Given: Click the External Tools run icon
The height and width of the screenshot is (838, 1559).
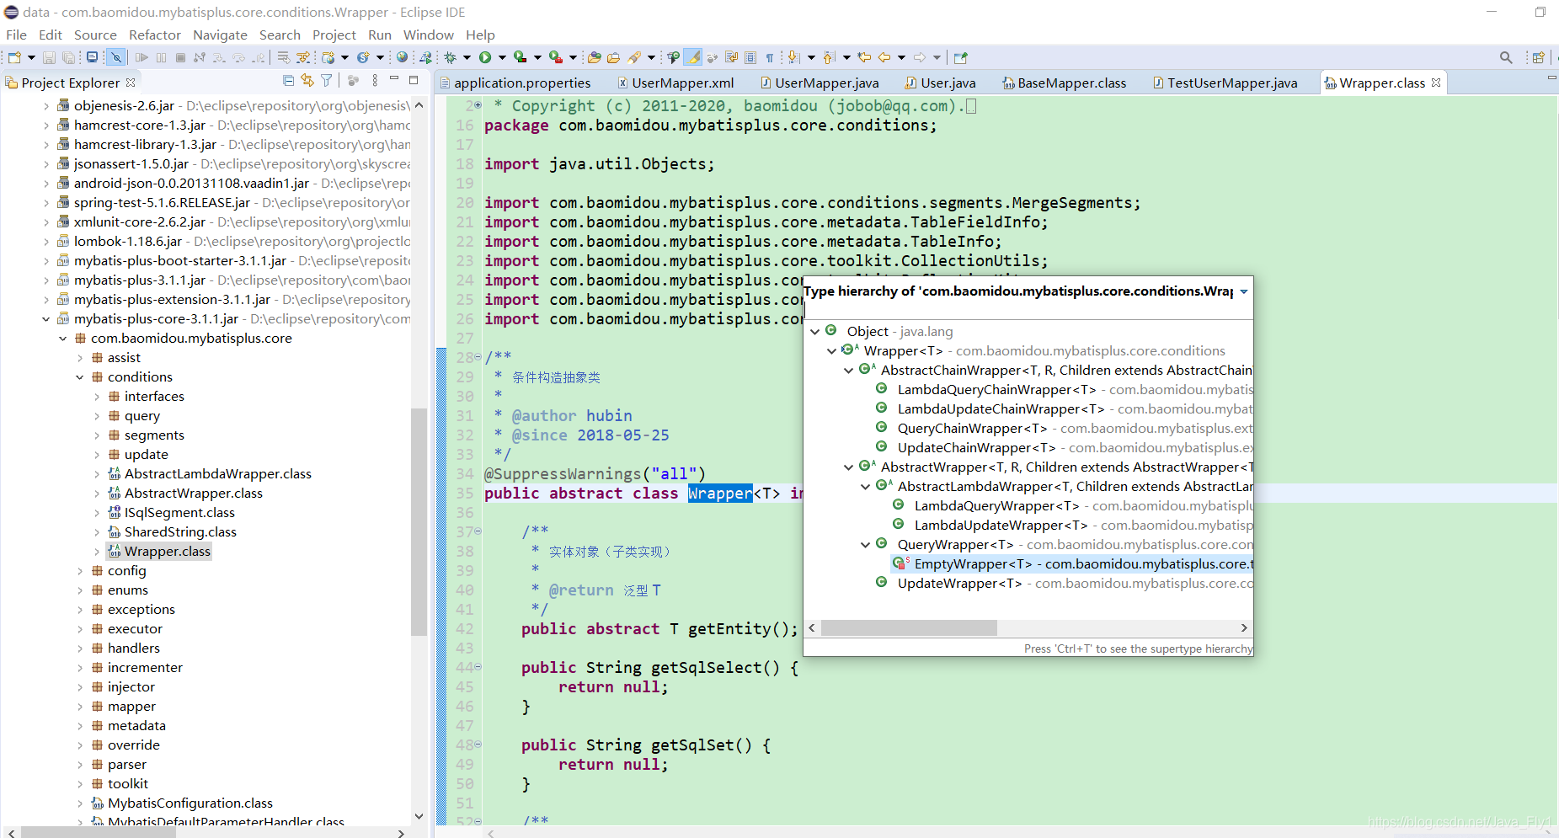Looking at the screenshot, I should pos(556,57).
